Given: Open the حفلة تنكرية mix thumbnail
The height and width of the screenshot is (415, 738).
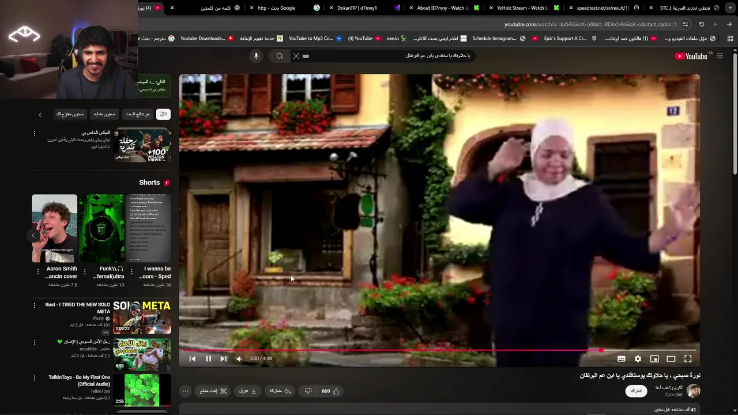Looking at the screenshot, I should pyautogui.click(x=142, y=145).
